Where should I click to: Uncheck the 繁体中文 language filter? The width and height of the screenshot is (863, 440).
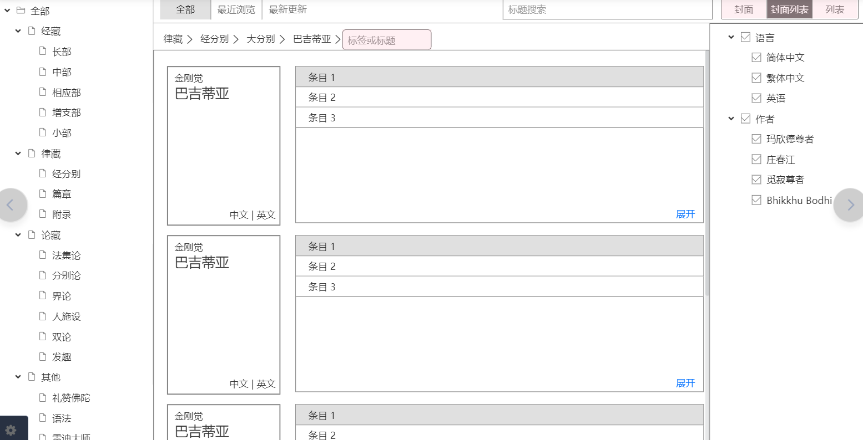click(756, 78)
